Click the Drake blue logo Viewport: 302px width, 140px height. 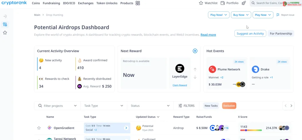pos(255,69)
